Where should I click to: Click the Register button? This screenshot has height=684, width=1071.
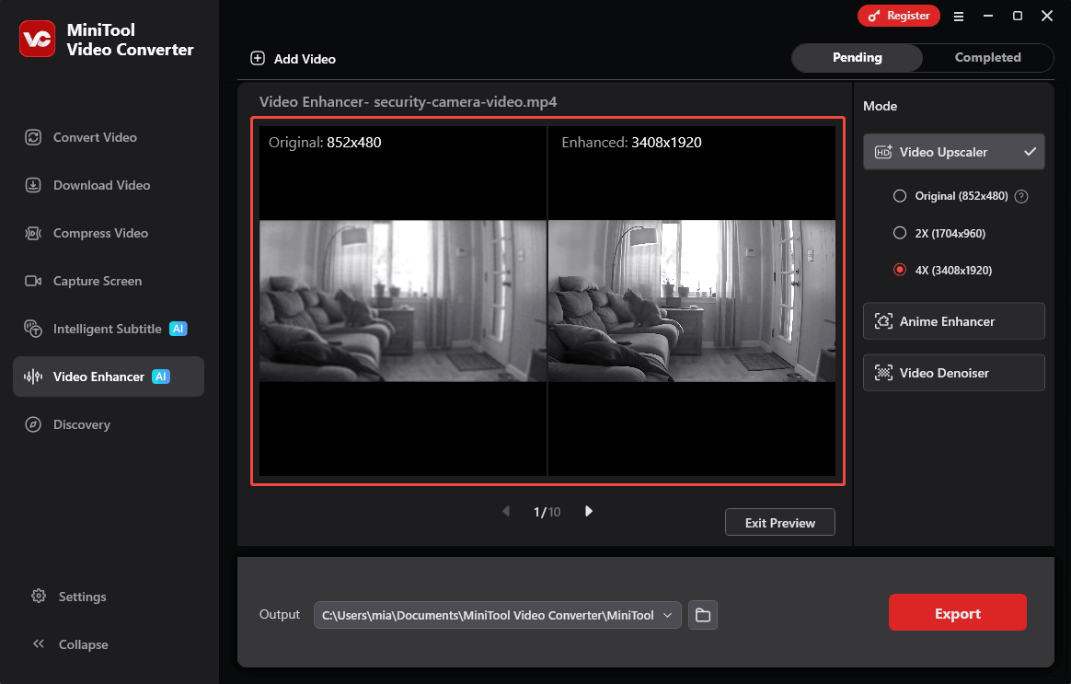coord(899,16)
